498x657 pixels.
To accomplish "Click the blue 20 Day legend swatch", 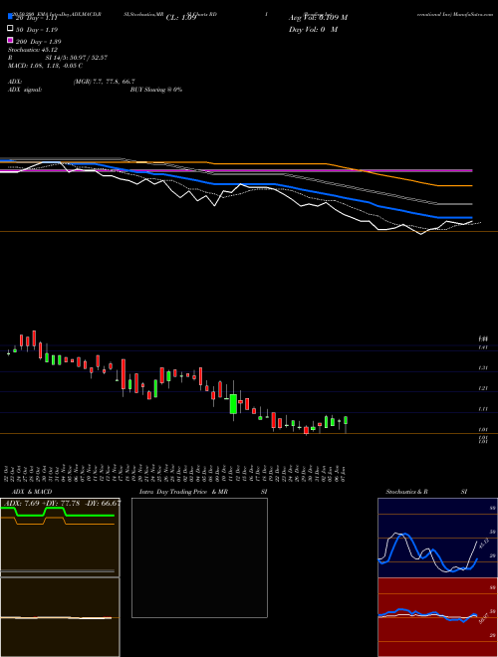I will [x=10, y=17].
